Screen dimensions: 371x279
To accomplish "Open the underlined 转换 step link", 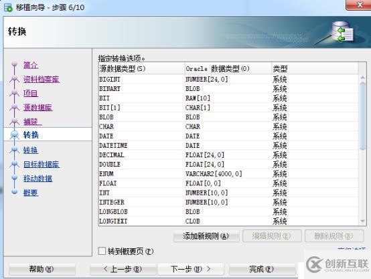I will tap(31, 150).
